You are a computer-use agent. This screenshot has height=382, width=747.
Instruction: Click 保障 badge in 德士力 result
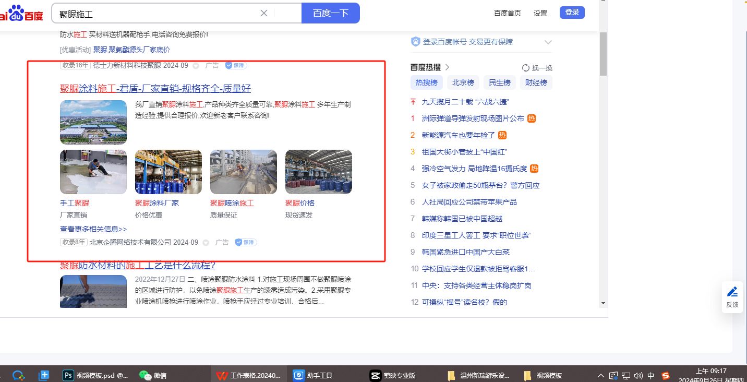tap(236, 66)
